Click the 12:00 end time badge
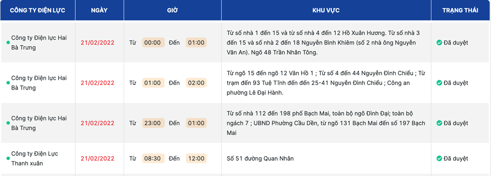This screenshot has height=176, width=491. (196, 158)
